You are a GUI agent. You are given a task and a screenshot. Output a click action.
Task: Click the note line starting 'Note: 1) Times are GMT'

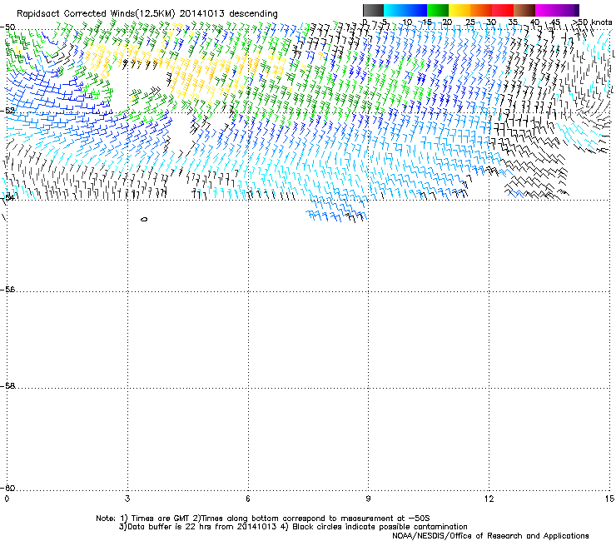263,519
